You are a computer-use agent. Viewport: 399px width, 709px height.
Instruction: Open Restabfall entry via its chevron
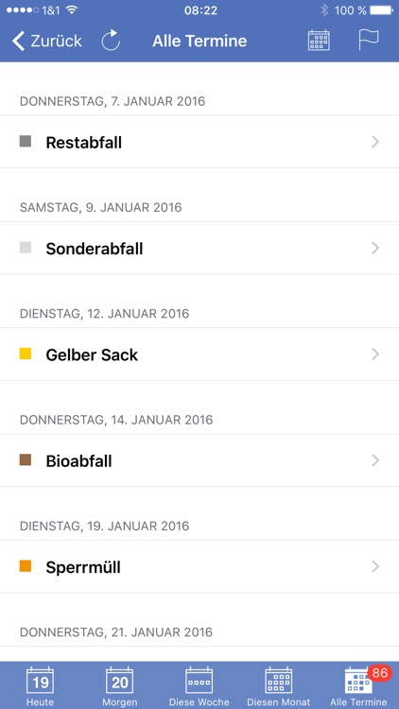[x=375, y=142]
